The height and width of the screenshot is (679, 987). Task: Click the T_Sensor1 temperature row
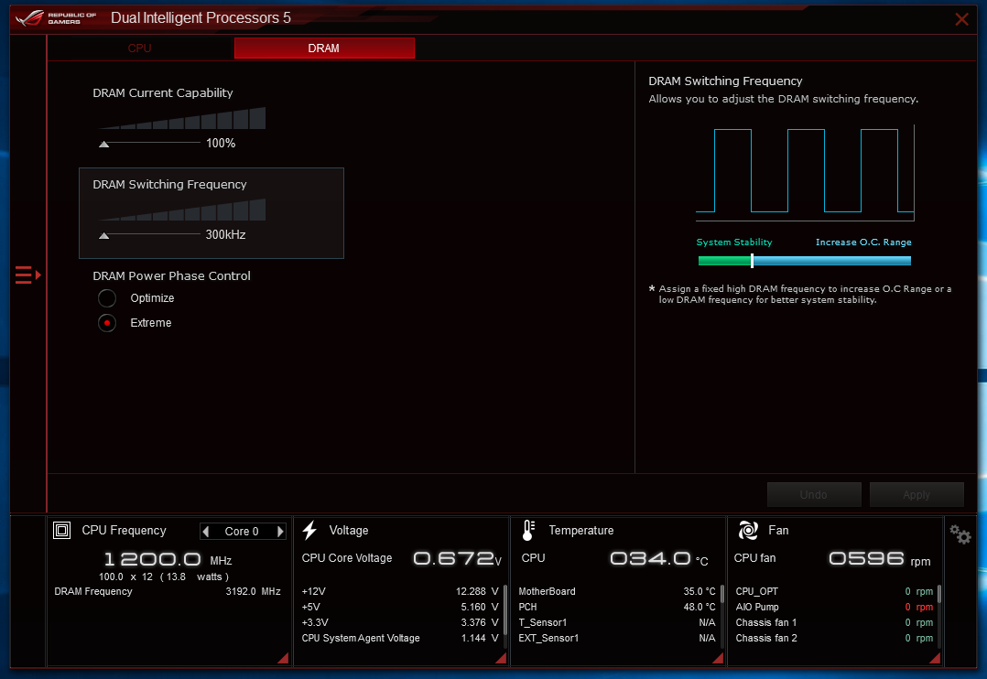617,622
